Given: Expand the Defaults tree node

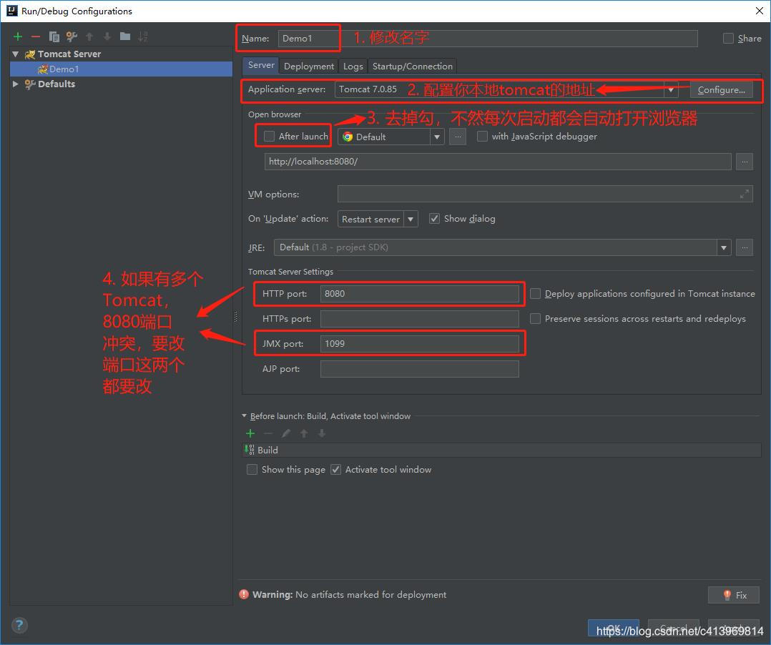Looking at the screenshot, I should click(x=15, y=84).
